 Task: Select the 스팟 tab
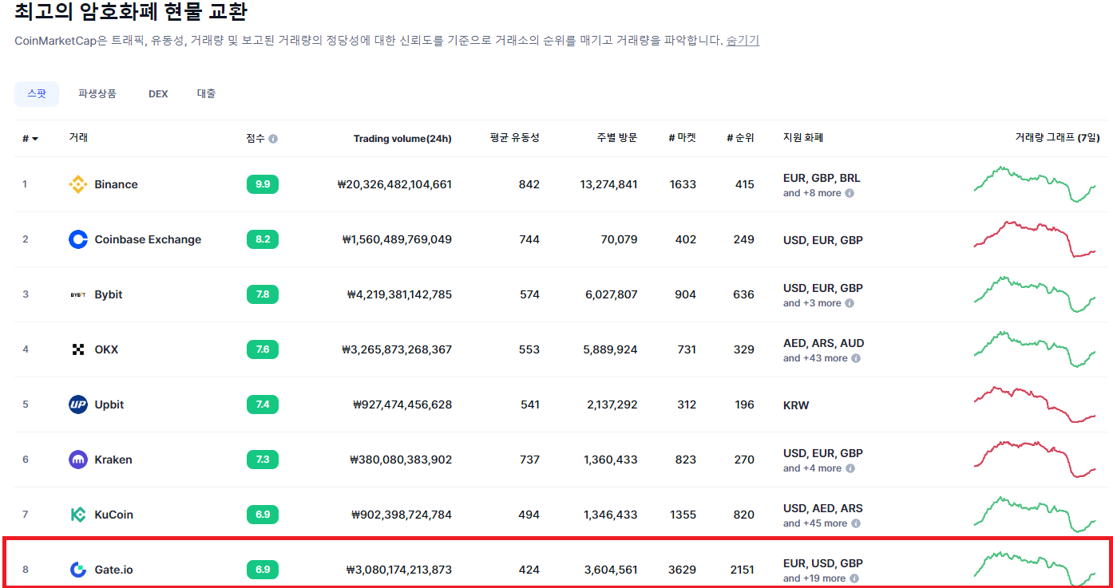tap(37, 93)
